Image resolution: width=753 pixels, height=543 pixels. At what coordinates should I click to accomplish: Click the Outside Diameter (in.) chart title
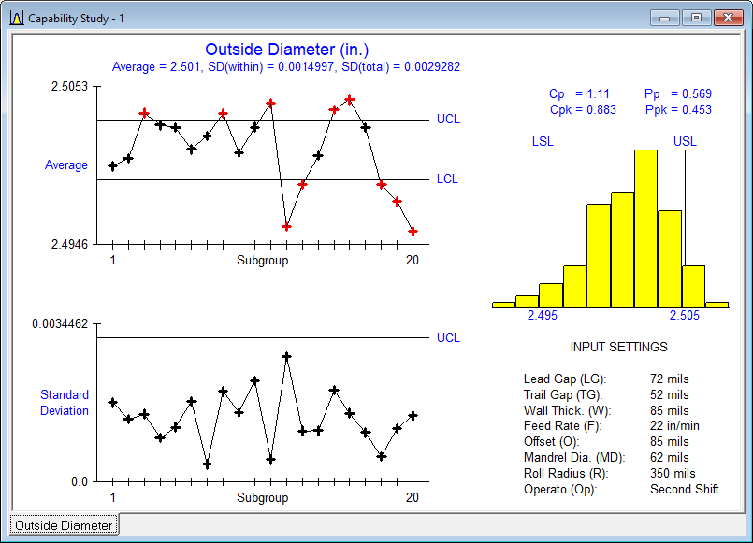click(x=286, y=50)
